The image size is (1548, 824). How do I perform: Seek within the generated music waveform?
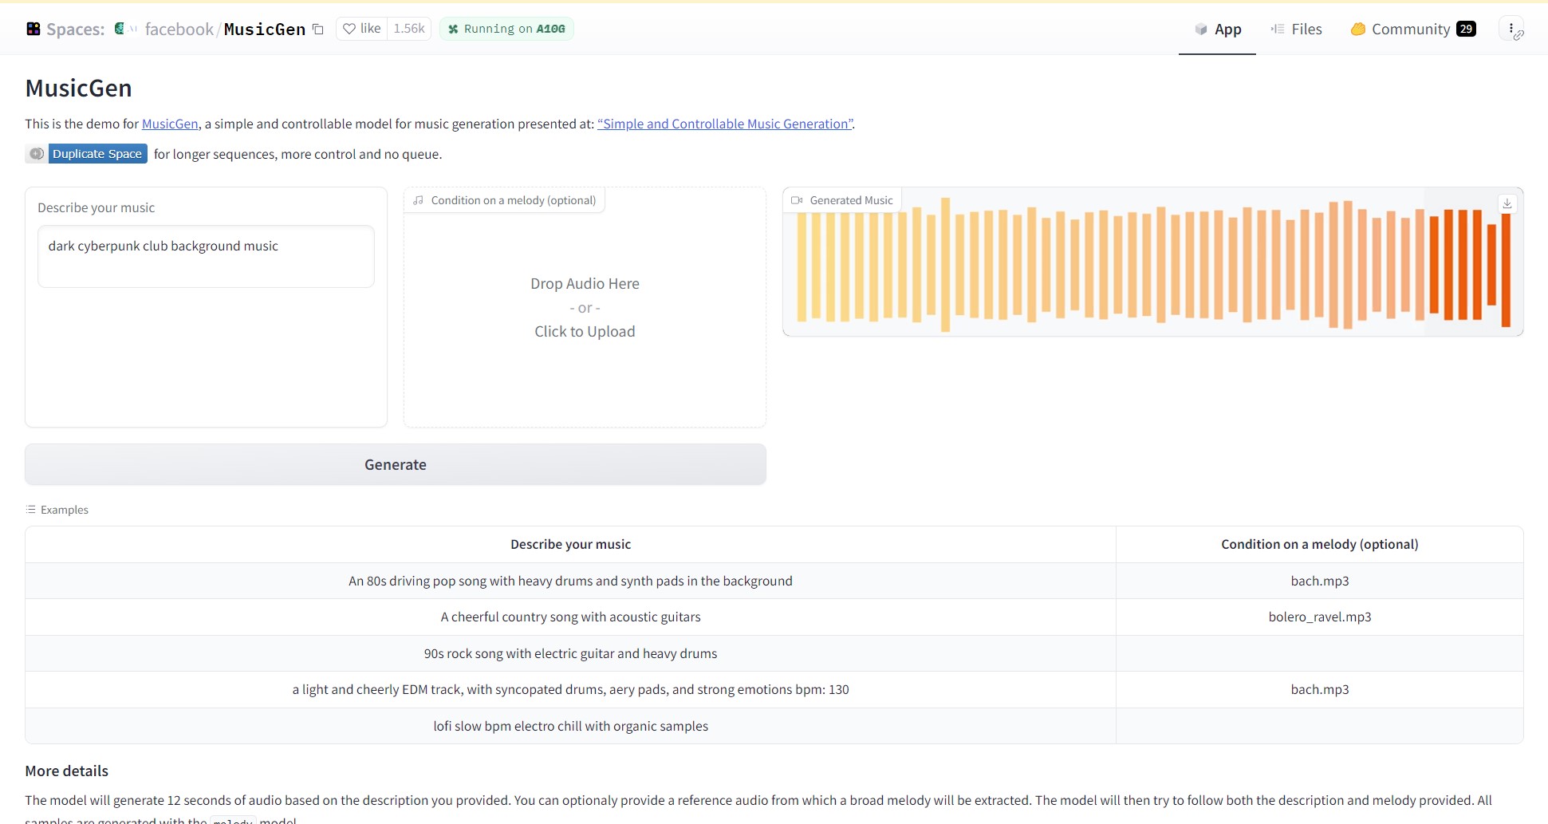point(1153,263)
